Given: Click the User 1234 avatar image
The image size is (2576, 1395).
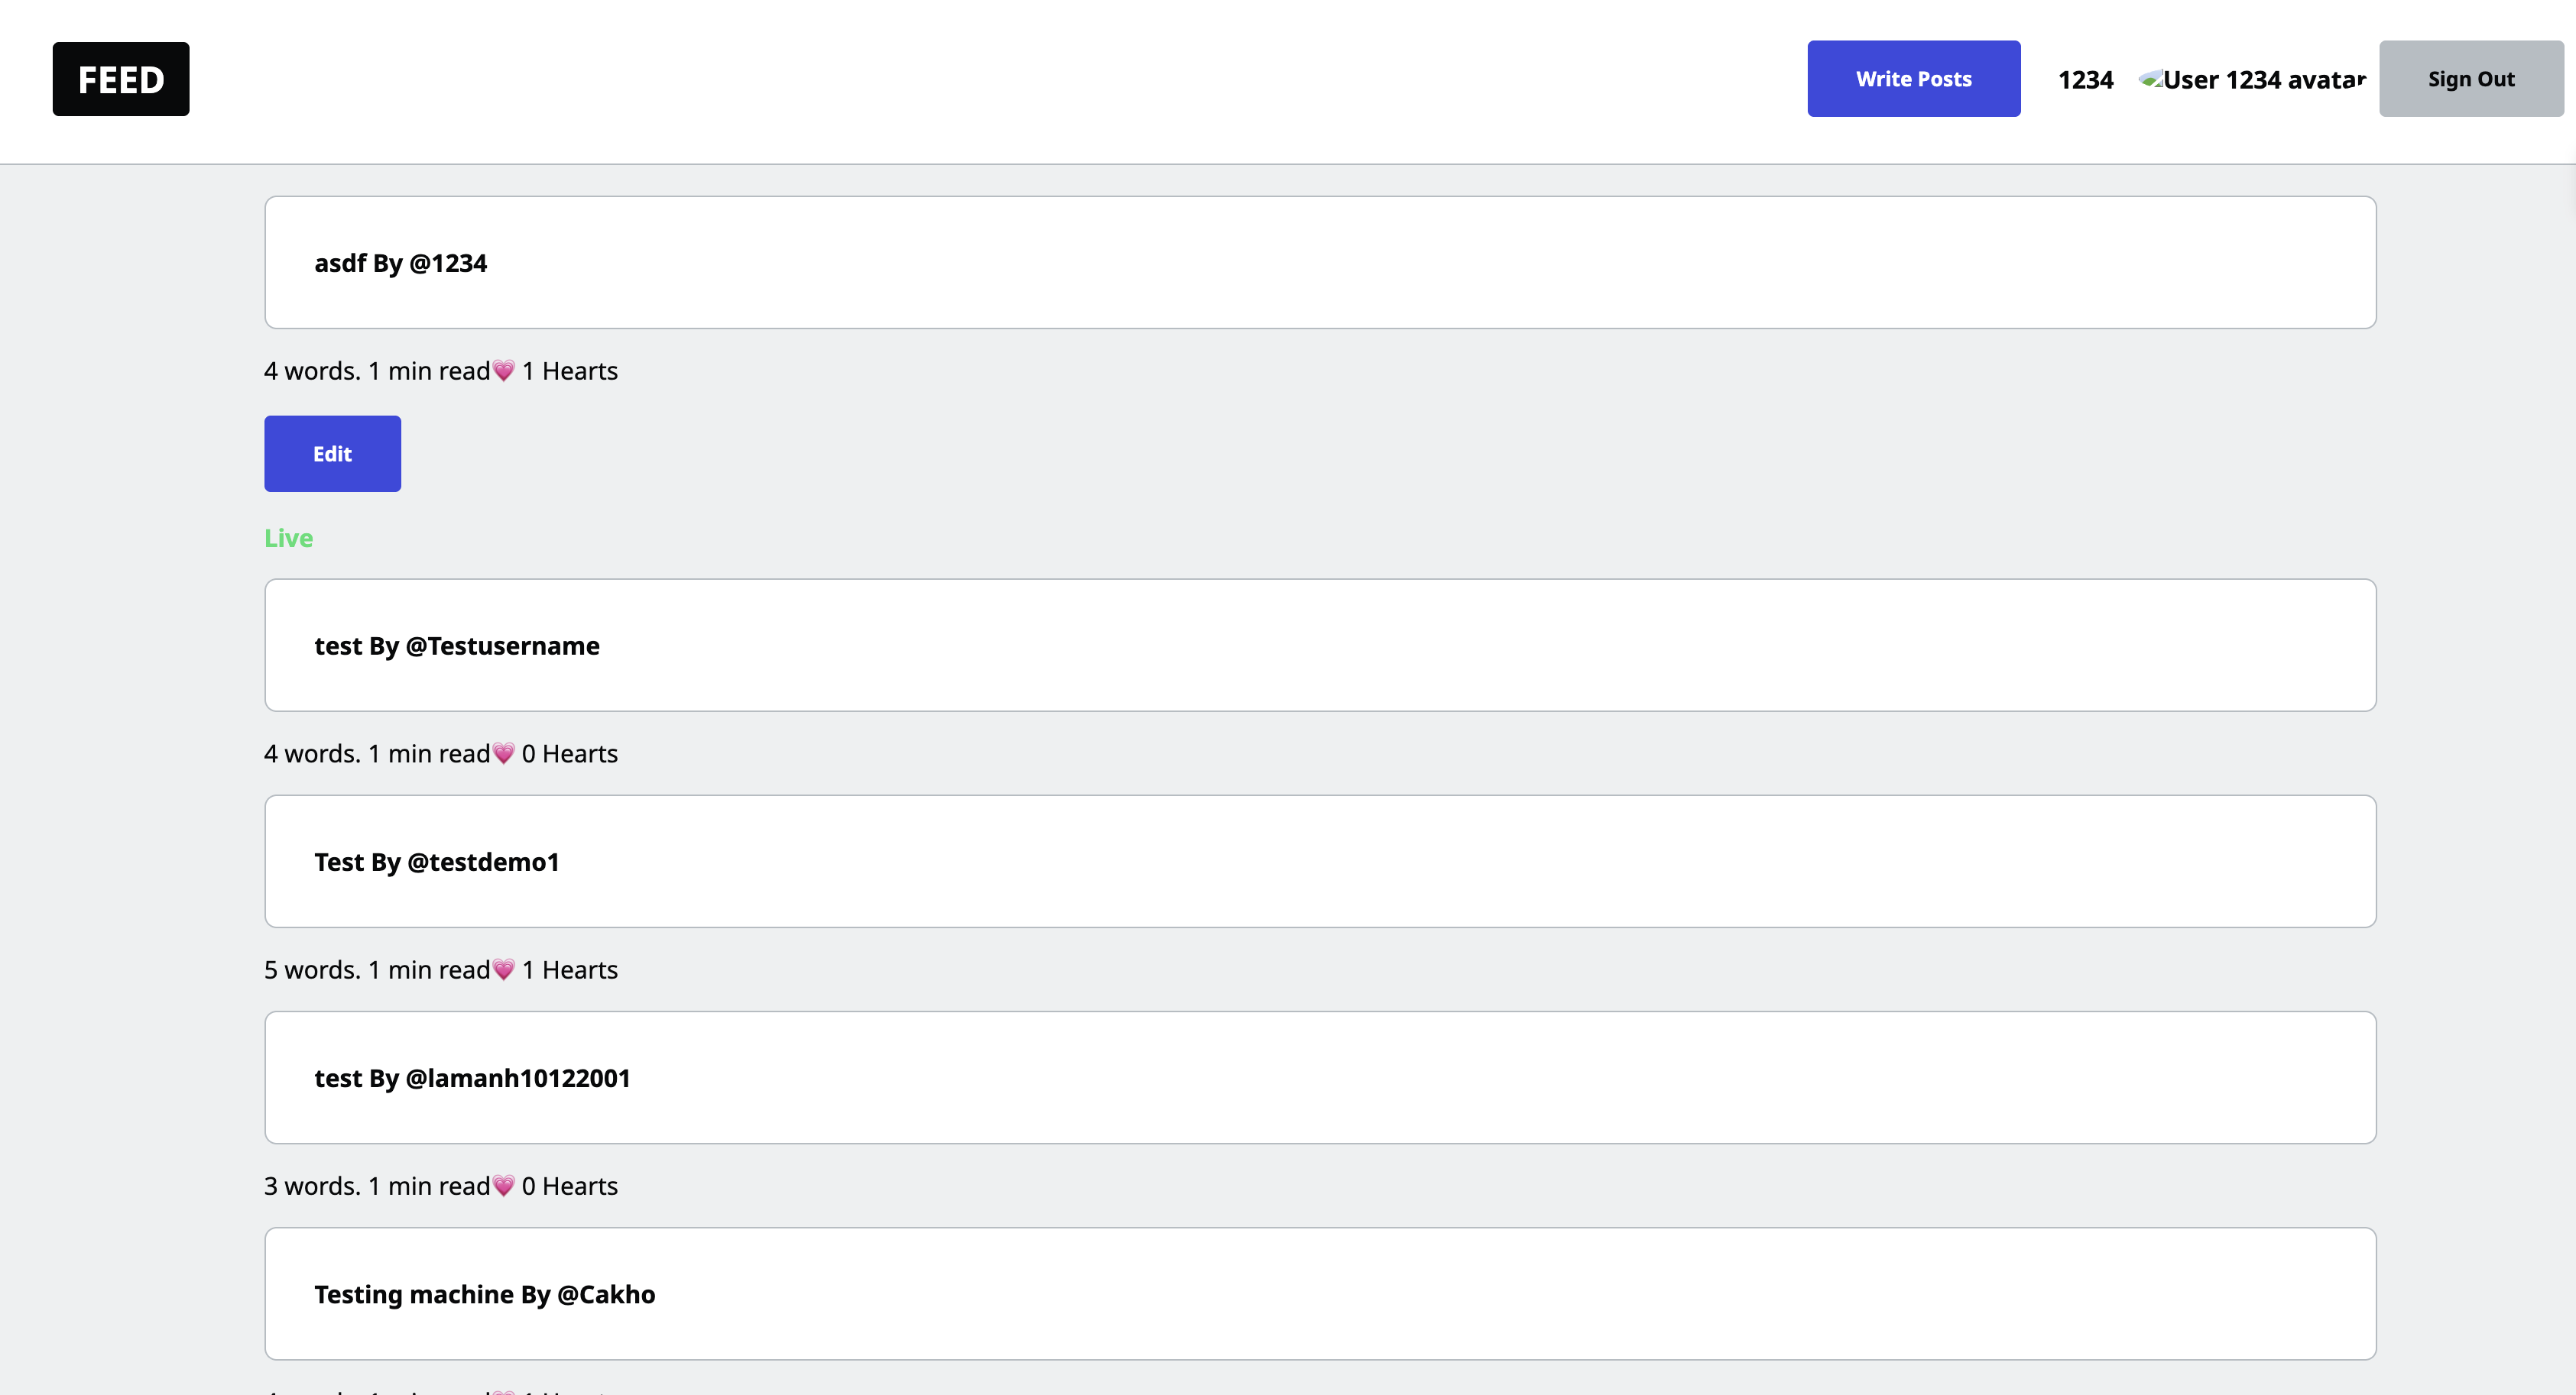Looking at the screenshot, I should click(2251, 80).
